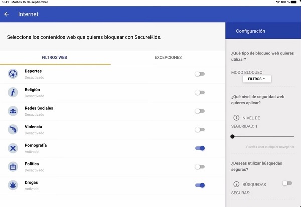
Task: Click the Violencia gun icon
Action: coord(13,130)
